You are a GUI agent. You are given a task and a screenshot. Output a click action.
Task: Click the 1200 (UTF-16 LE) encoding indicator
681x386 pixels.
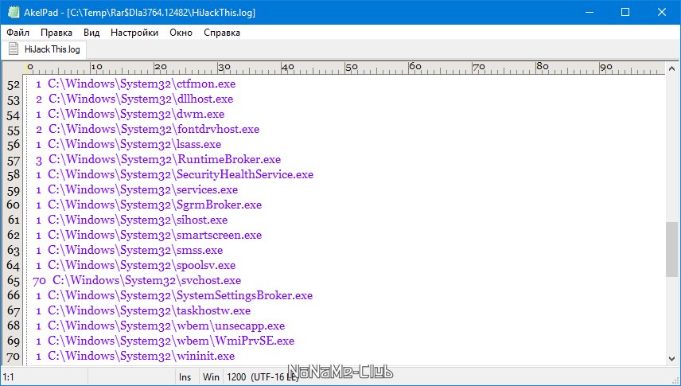(x=263, y=377)
